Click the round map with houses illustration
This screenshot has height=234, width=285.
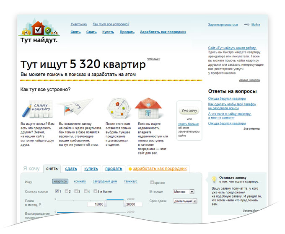pos(119,109)
